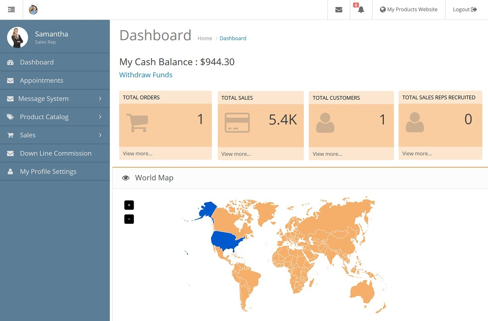The height and width of the screenshot is (321, 488).
Task: Expand the Product Catalog menu
Action: (x=100, y=116)
